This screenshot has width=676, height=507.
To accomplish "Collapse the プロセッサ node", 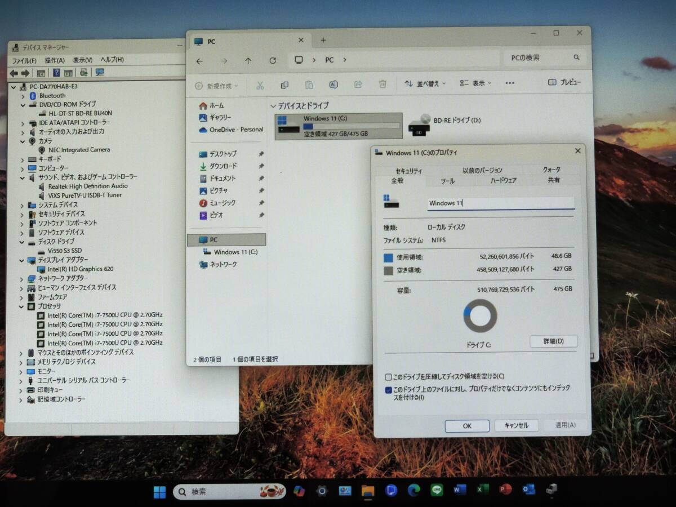I will pos(22,306).
